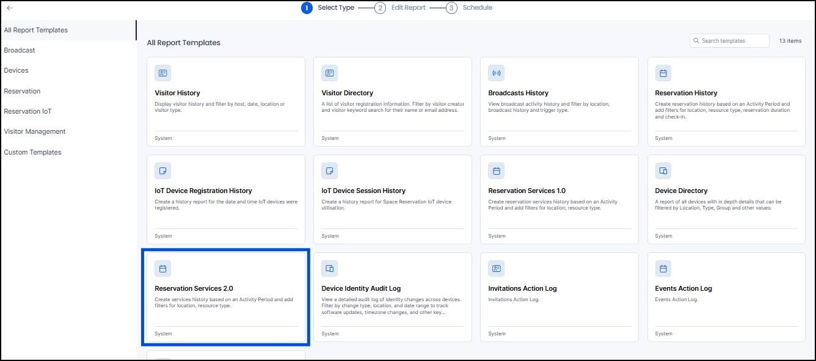Select the Events Action Log title

(x=684, y=288)
